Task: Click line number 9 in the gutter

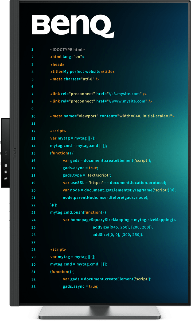Action: (x=32, y=109)
